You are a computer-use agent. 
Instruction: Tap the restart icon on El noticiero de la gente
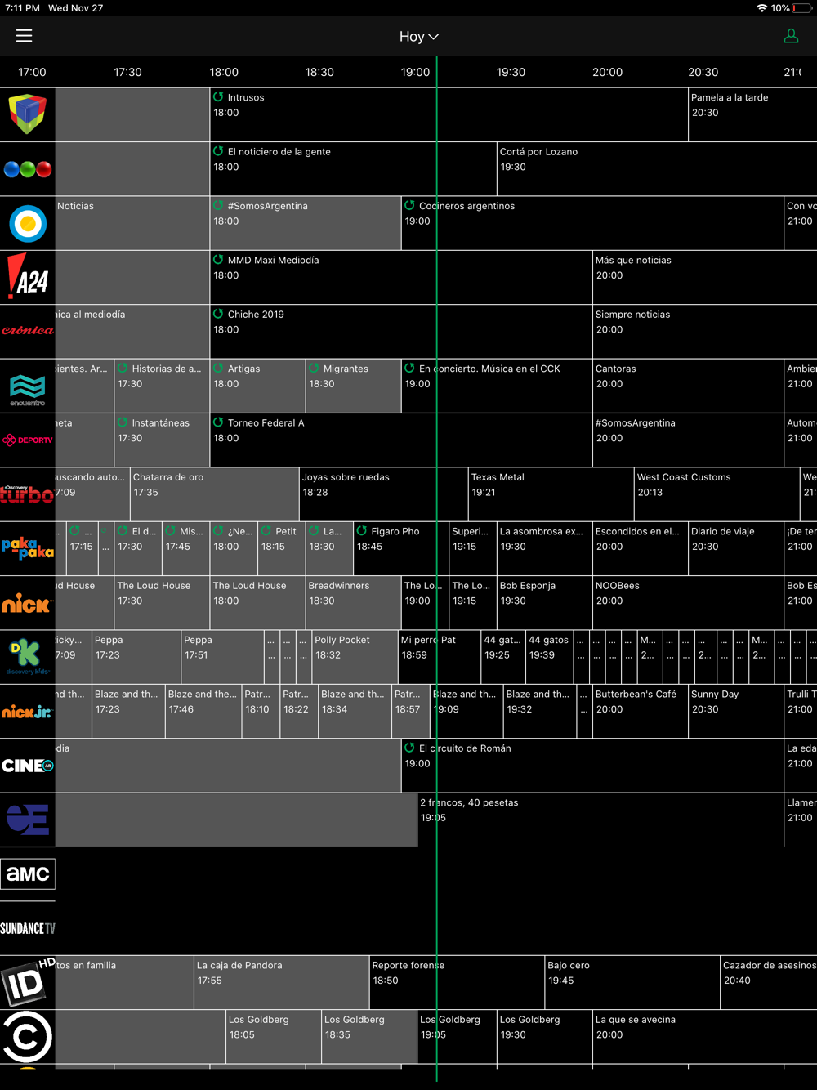point(218,151)
